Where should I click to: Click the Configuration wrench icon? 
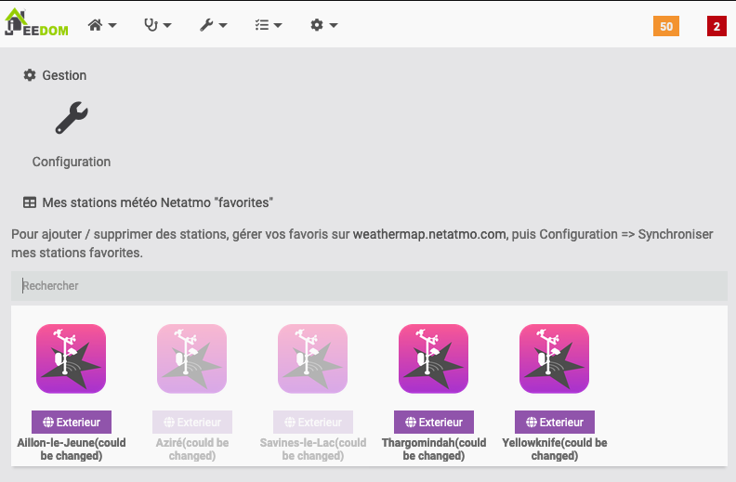[72, 118]
